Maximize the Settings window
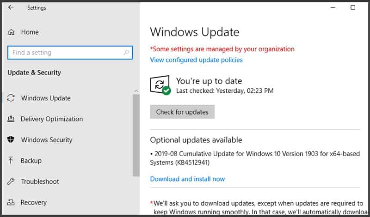 [353, 7]
